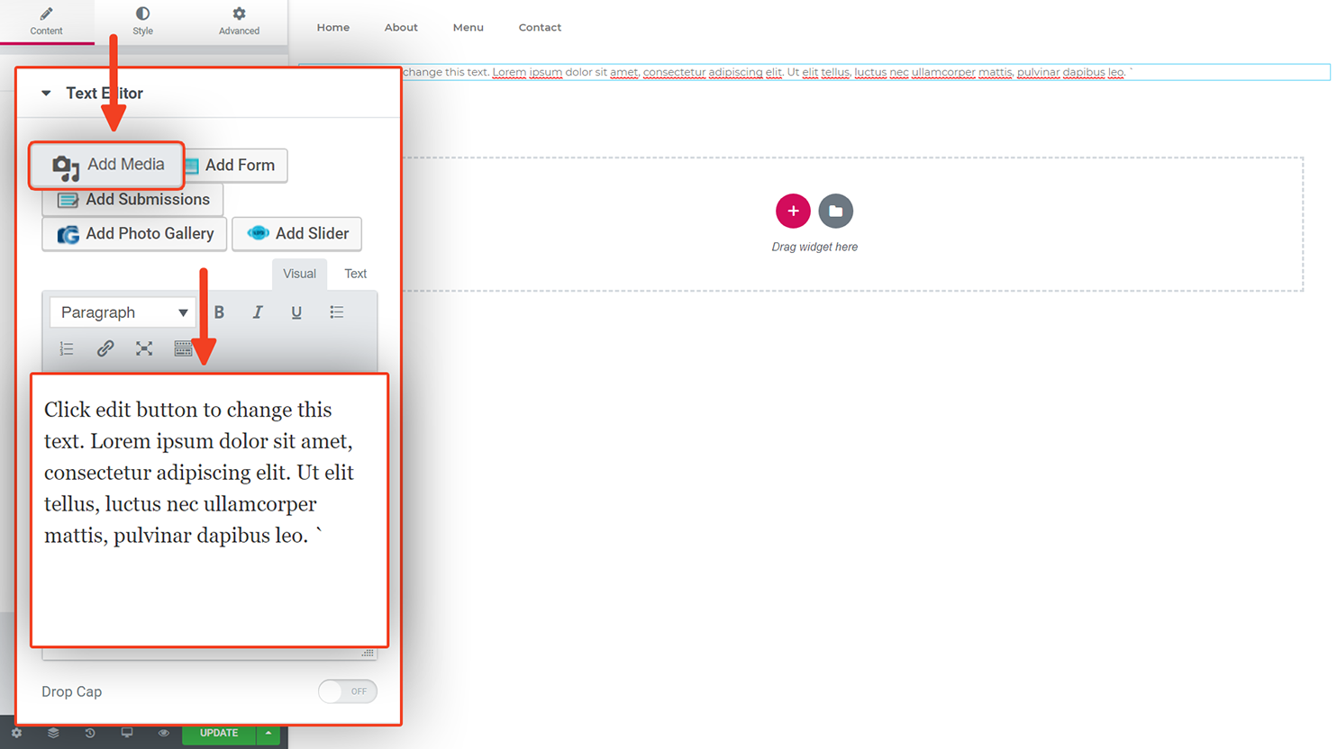This screenshot has height=749, width=1337.
Task: Preview changes with the eye icon
Action: [163, 733]
